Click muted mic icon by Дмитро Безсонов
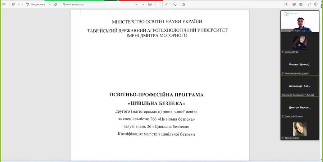This screenshot has width=323, height=162. point(283,116)
